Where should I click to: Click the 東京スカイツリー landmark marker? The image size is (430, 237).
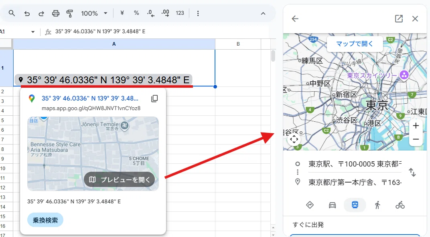click(x=404, y=75)
